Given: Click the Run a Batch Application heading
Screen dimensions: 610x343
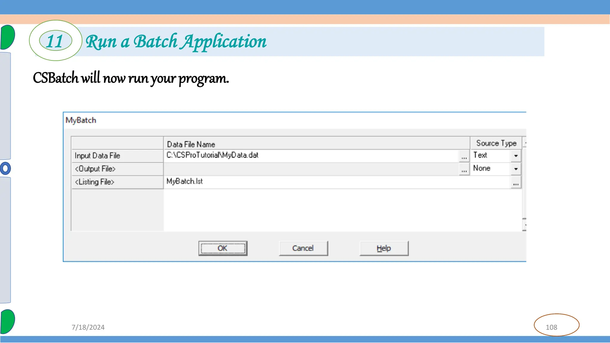Looking at the screenshot, I should 176,42.
